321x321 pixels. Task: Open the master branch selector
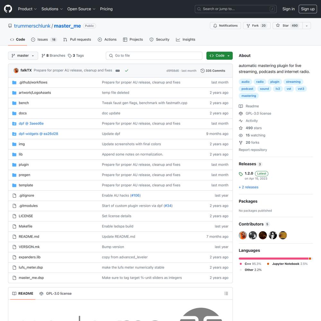[23, 56]
